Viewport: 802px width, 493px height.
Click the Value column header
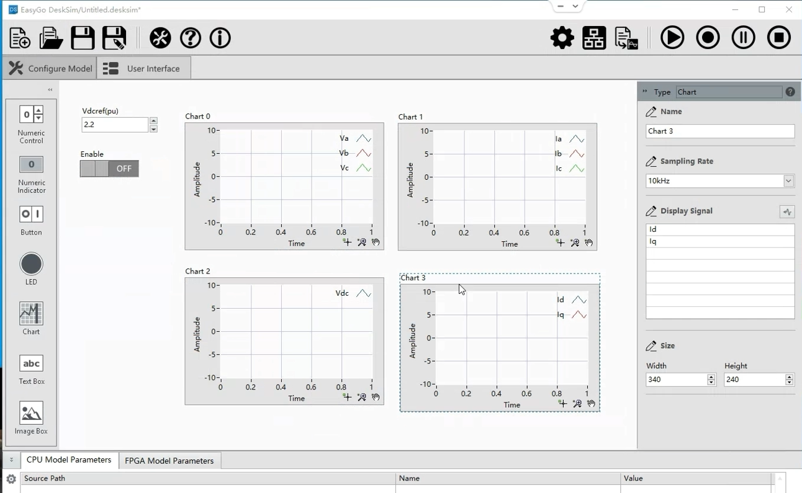pos(696,478)
